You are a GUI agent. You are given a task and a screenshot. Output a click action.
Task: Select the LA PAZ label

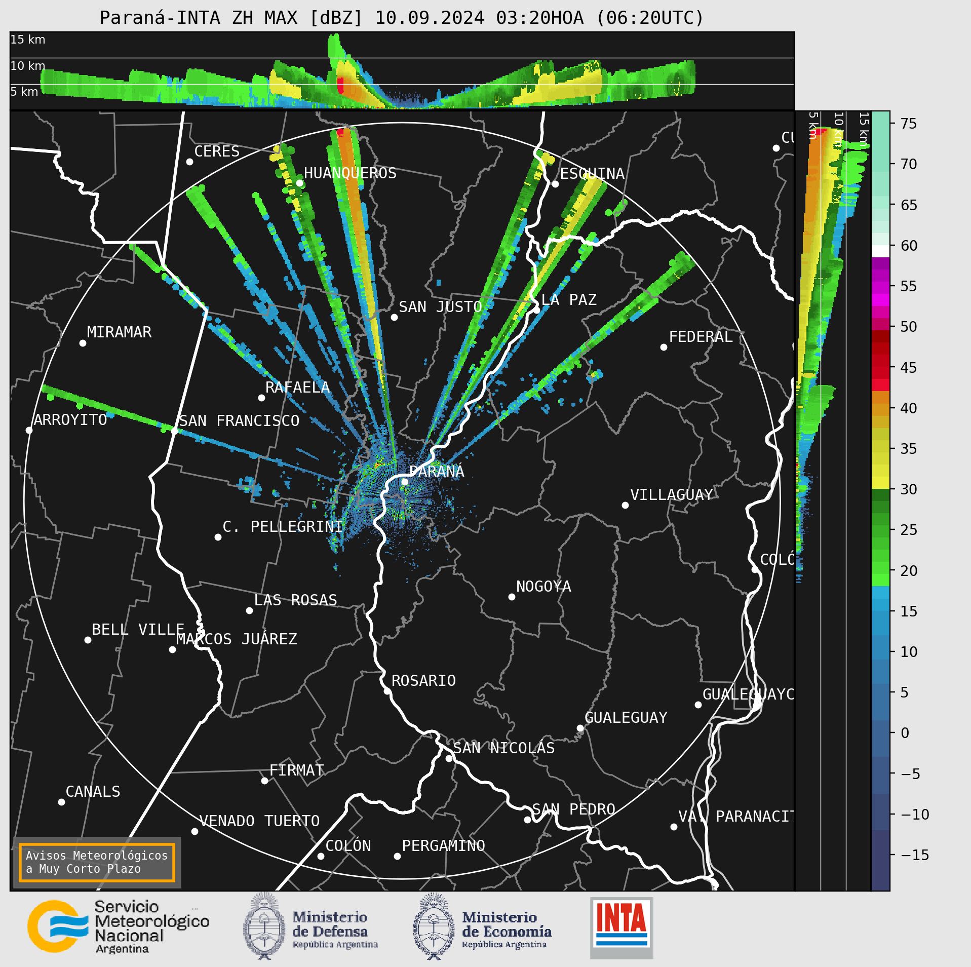click(569, 300)
